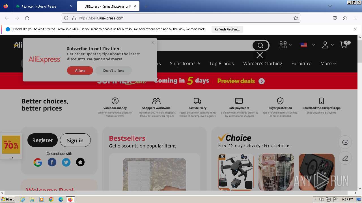362x203 pixels.
Task: Open the shopping cart icon
Action: click(344, 45)
